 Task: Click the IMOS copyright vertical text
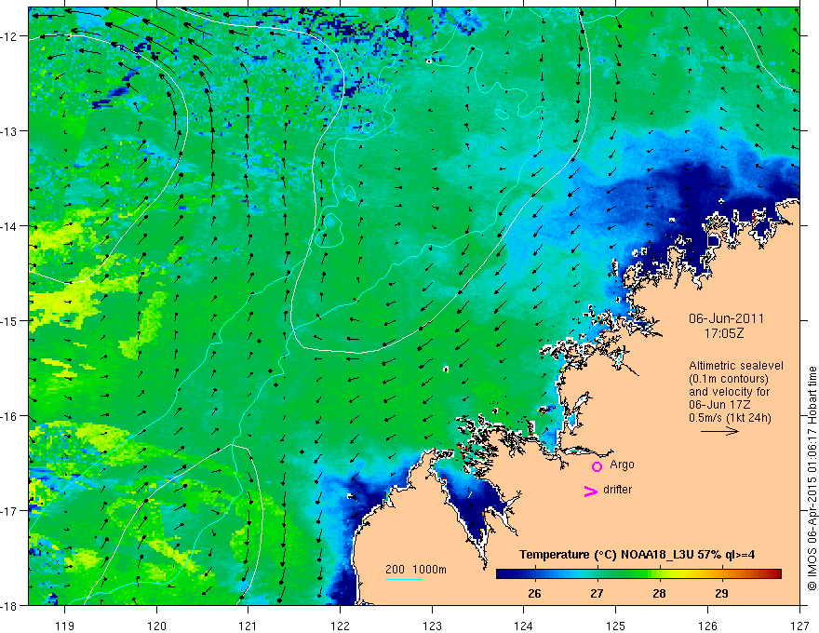tap(812, 478)
